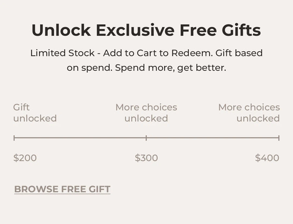293x224 pixels.
Task: Click the "Gift unlocked" tier label
Action: click(x=35, y=113)
